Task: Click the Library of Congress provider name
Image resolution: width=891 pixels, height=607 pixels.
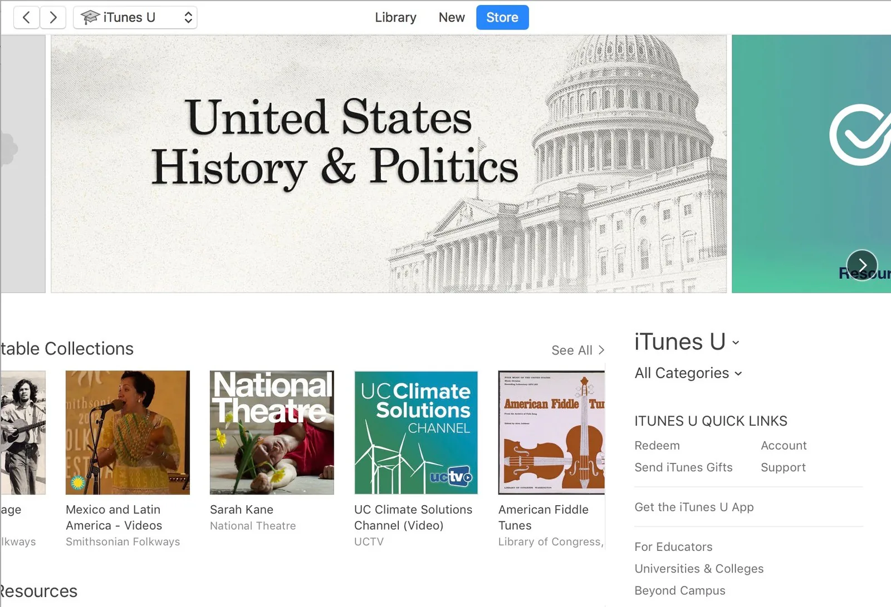Action: [551, 542]
